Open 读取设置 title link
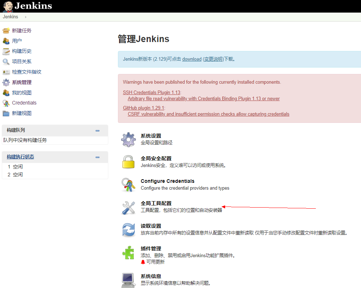361x292 pixels. coord(151,226)
